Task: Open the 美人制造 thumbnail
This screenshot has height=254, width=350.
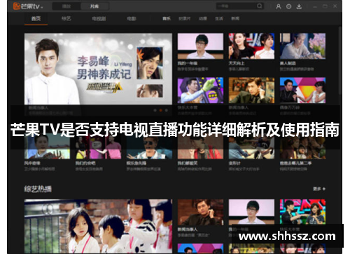Action: (302, 46)
